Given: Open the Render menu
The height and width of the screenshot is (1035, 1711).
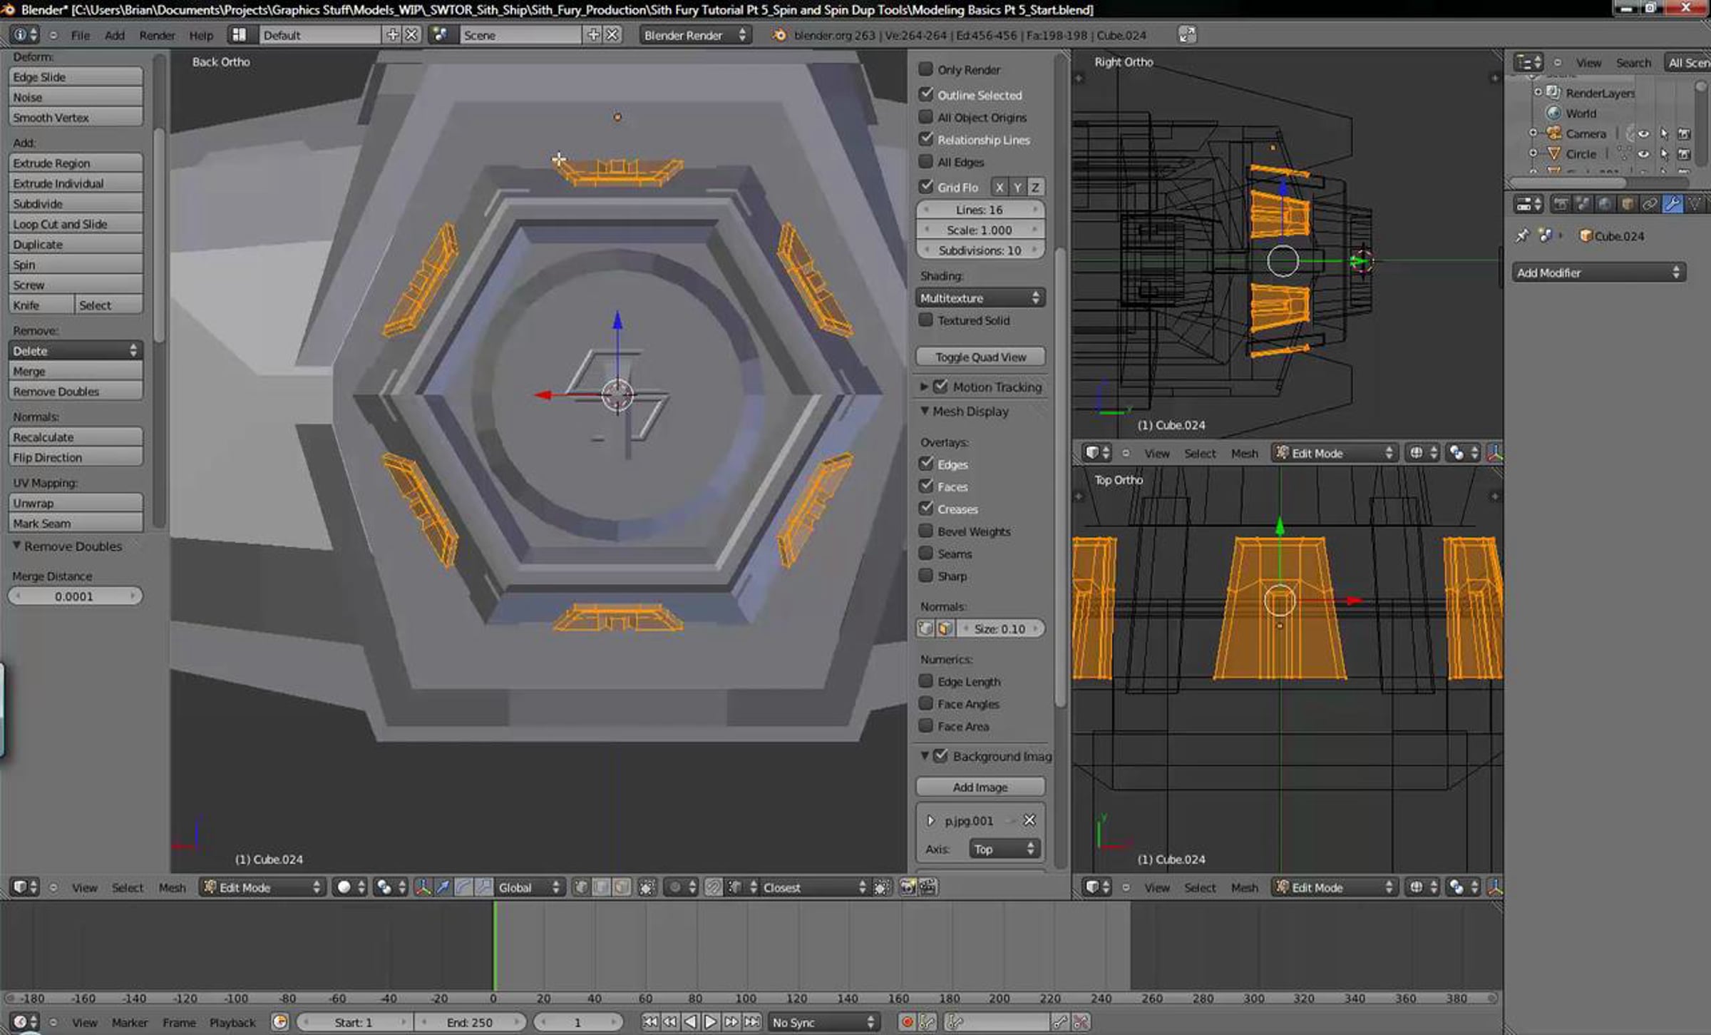Looking at the screenshot, I should [156, 35].
